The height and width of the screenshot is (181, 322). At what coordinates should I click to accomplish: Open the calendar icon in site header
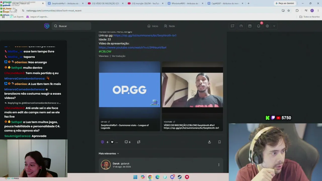click(x=250, y=26)
